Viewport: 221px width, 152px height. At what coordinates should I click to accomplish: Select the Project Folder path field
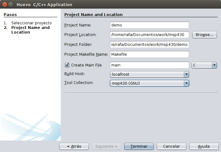point(149,45)
